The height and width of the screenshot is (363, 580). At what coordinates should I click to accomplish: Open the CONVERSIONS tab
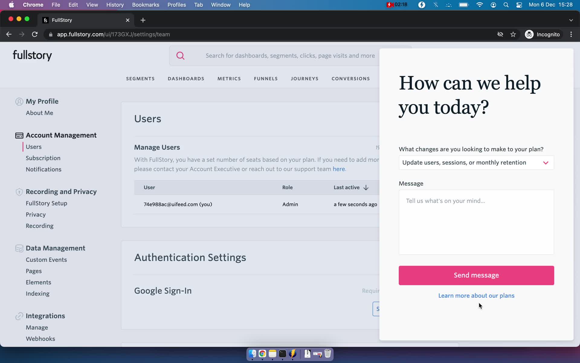tap(351, 79)
